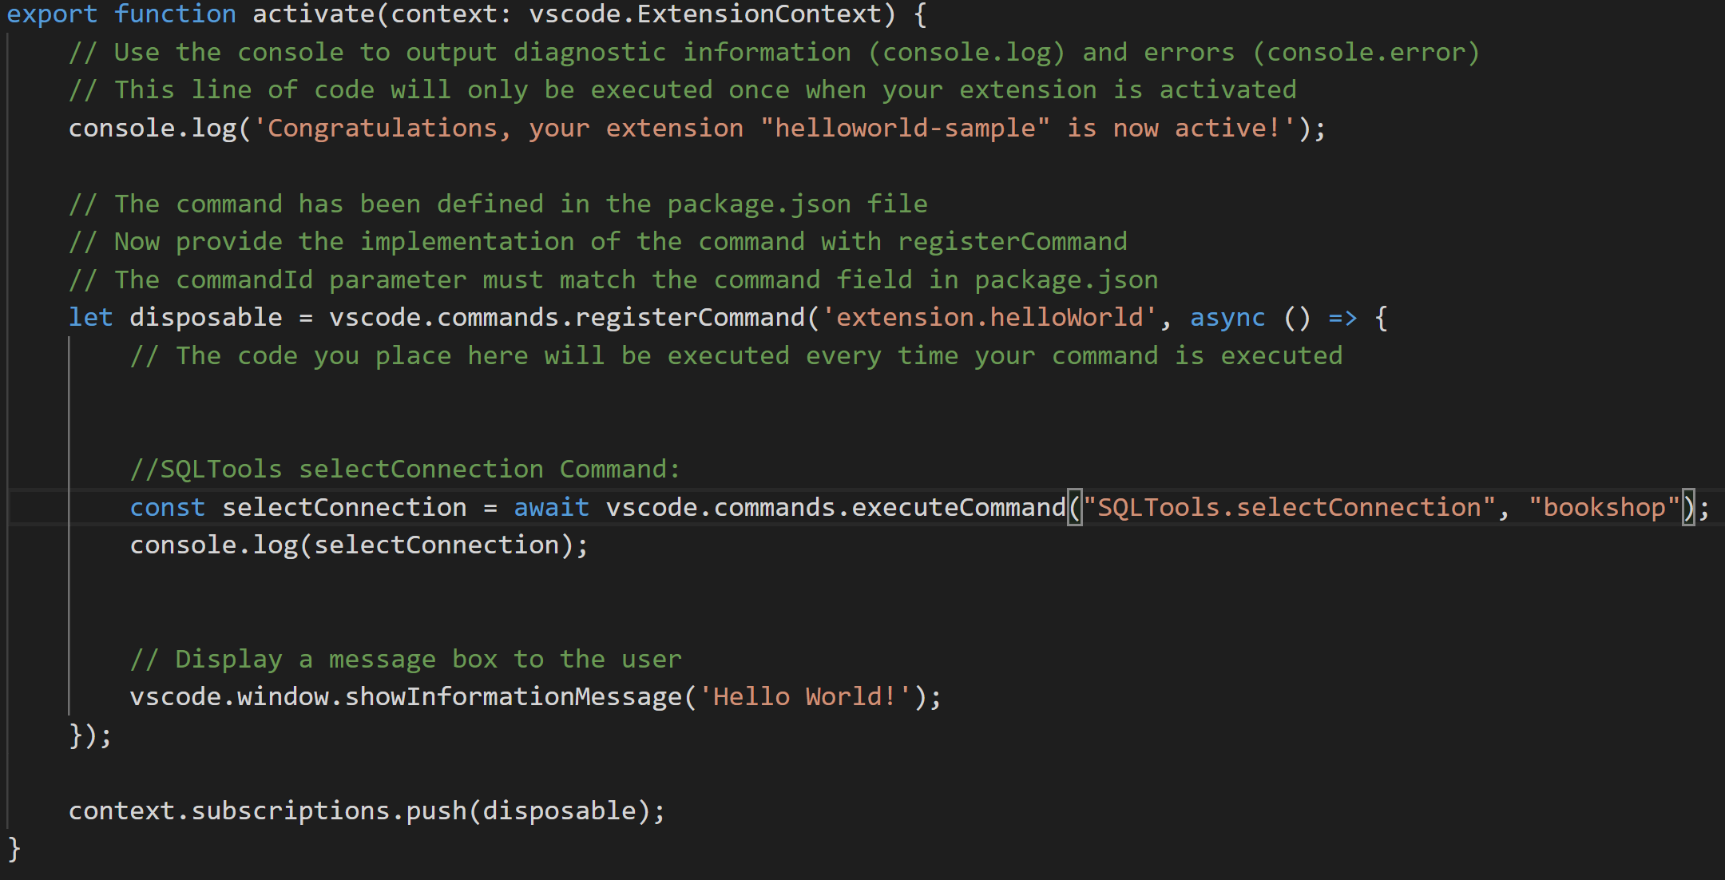Viewport: 1725px width, 880px height.
Task: Click the async keyword in the arrow function
Action: (1227, 316)
